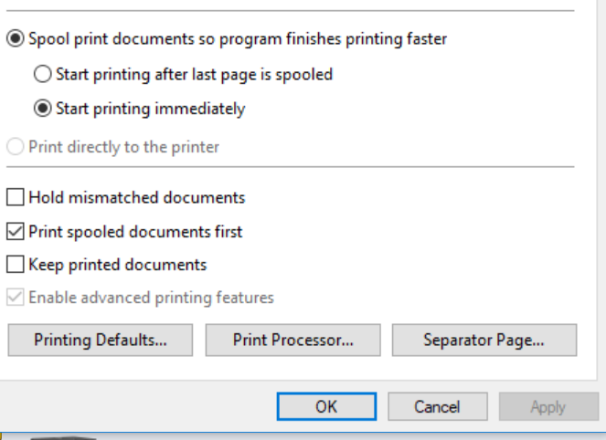
Task: Click 'Print spooled documents first' label text
Action: point(135,232)
